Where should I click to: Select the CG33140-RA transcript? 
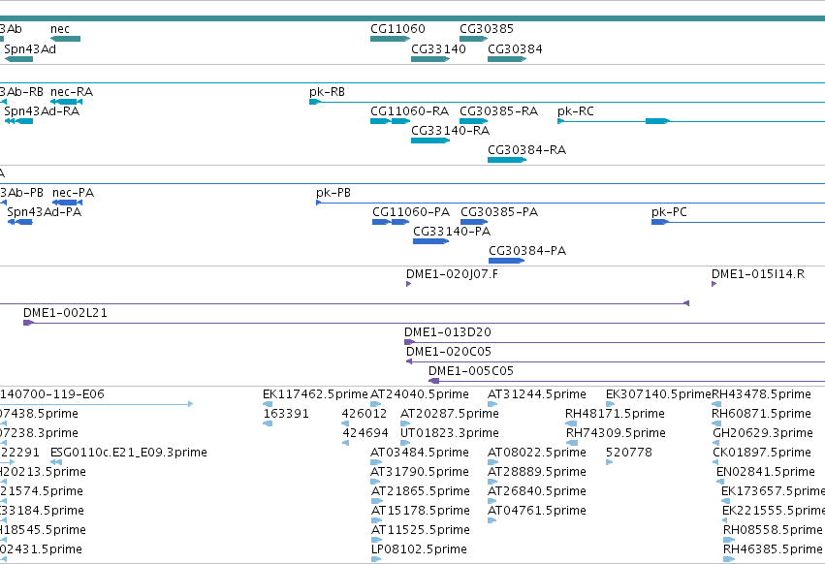430,141
